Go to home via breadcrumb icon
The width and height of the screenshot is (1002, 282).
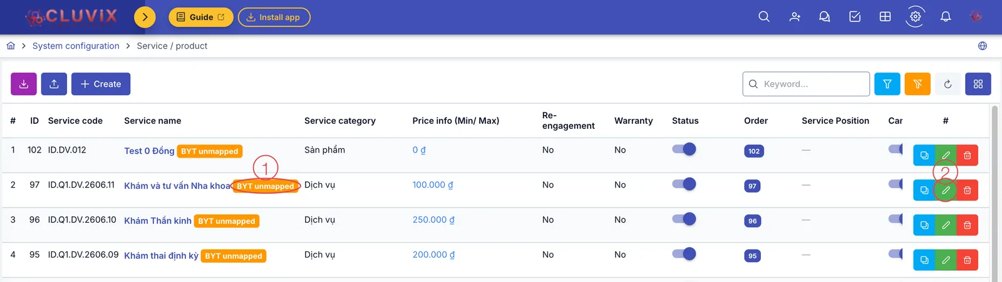(11, 46)
